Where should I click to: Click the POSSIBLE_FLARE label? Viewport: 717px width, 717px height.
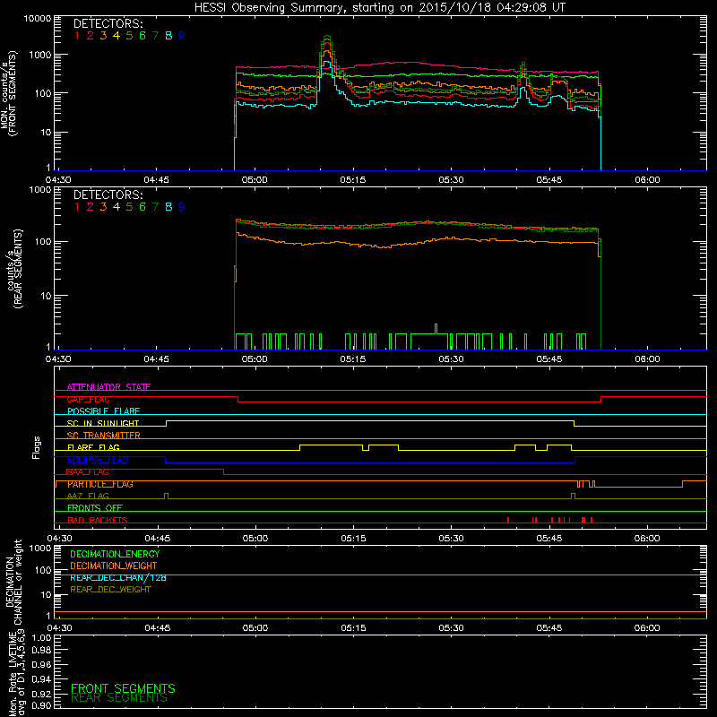coord(103,411)
